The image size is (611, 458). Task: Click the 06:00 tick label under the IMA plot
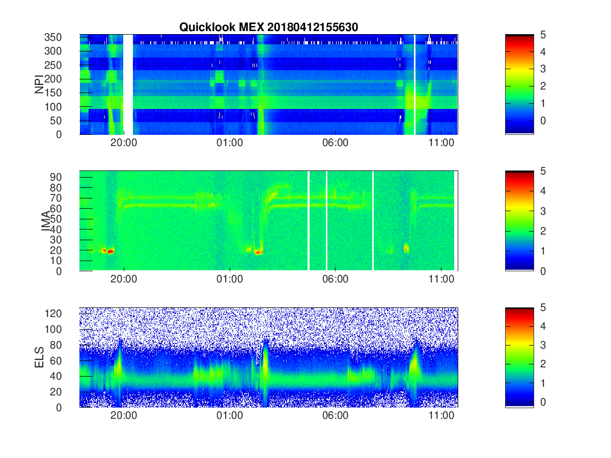[336, 280]
